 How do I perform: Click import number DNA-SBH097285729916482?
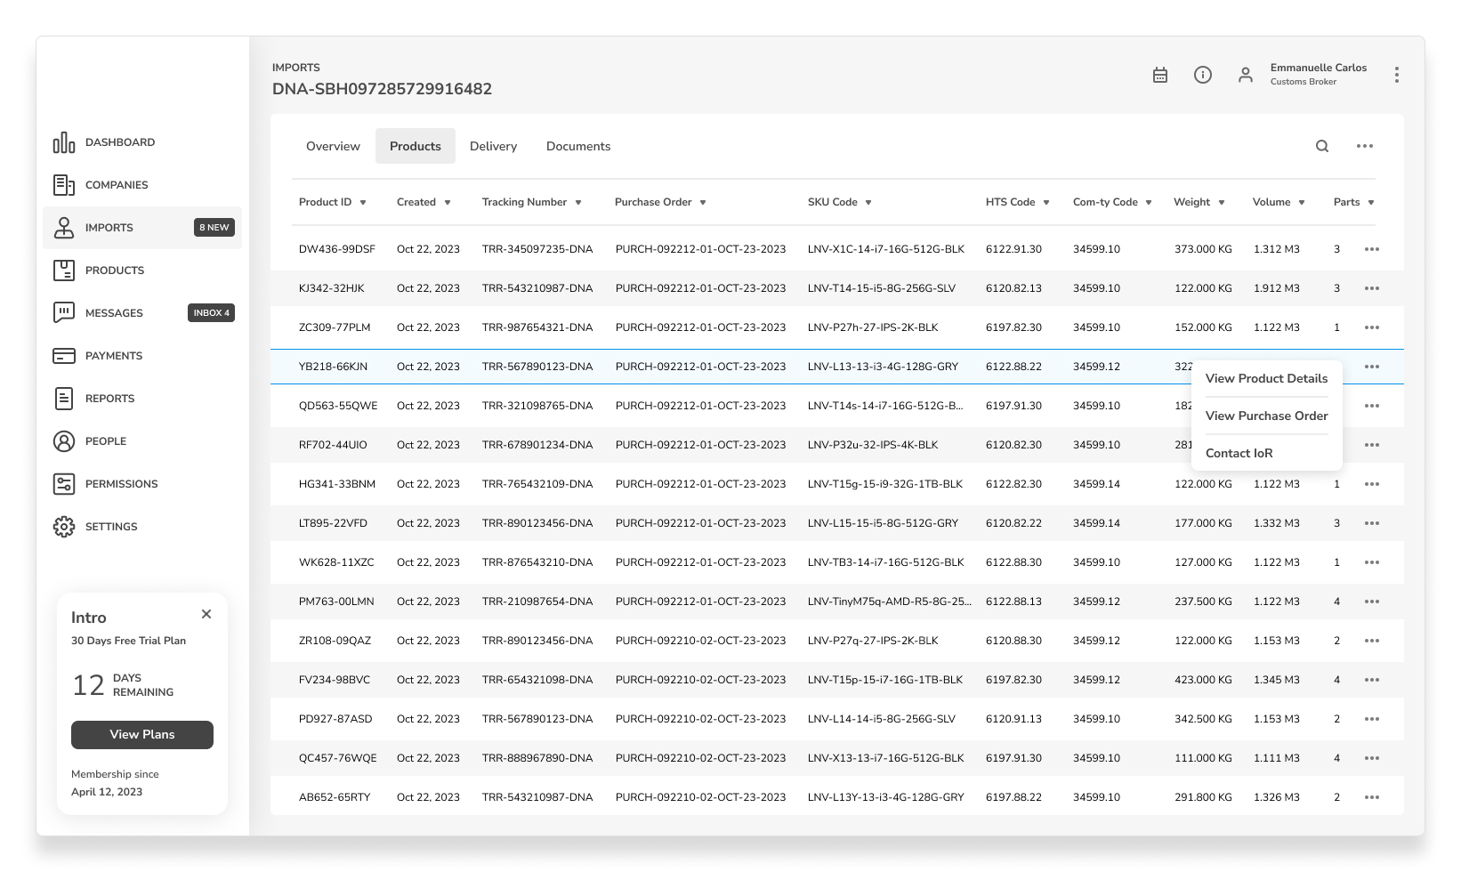pos(382,89)
